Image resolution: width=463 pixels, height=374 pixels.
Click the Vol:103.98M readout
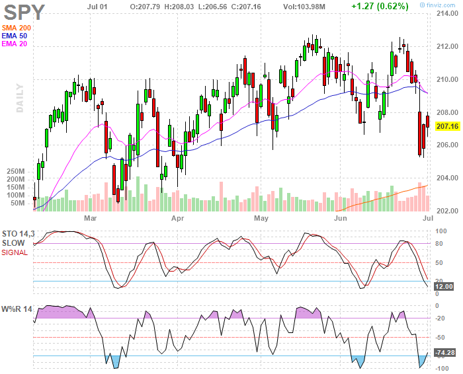click(x=304, y=7)
